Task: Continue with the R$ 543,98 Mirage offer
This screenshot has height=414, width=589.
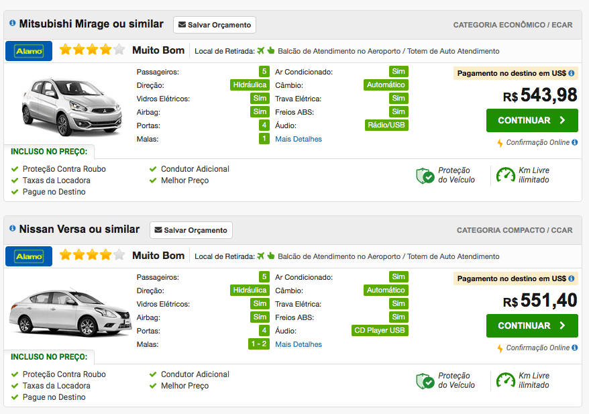Action: click(x=532, y=120)
